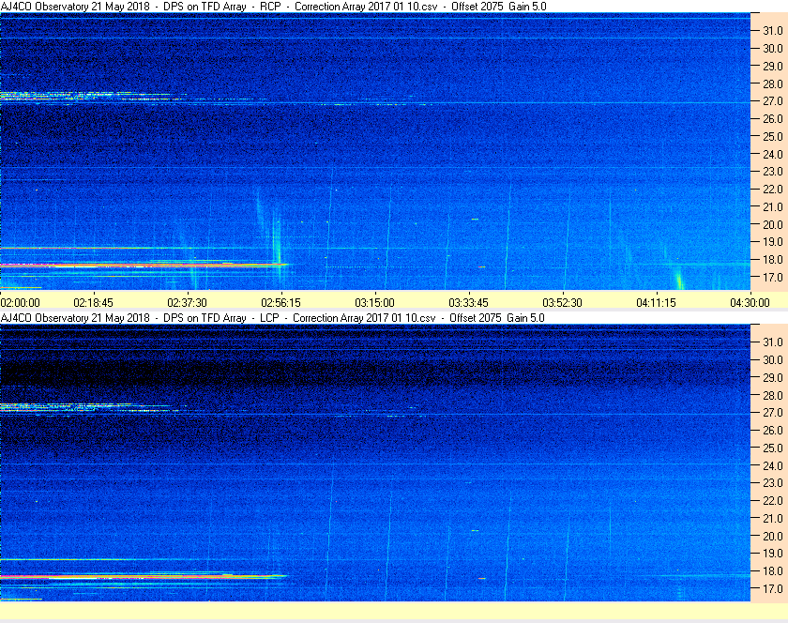The image size is (788, 623).
Task: Click the 03:15:00 time axis label
Action: pos(375,303)
